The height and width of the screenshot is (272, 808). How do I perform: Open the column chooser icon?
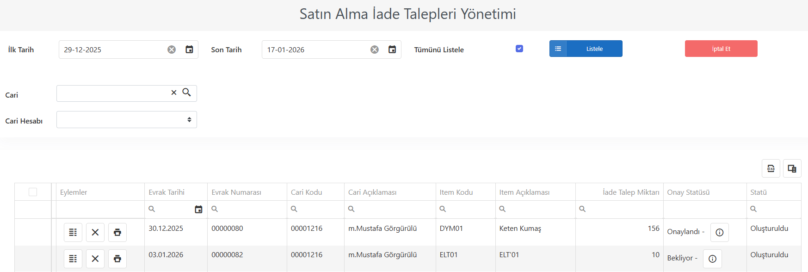click(x=792, y=168)
